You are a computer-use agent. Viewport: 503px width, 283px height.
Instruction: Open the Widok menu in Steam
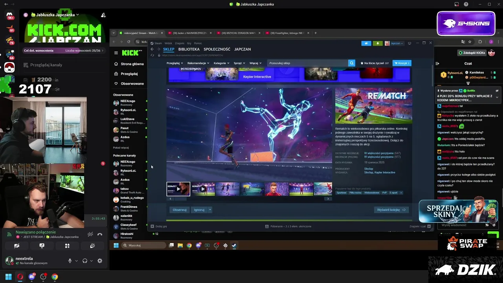coord(168,43)
